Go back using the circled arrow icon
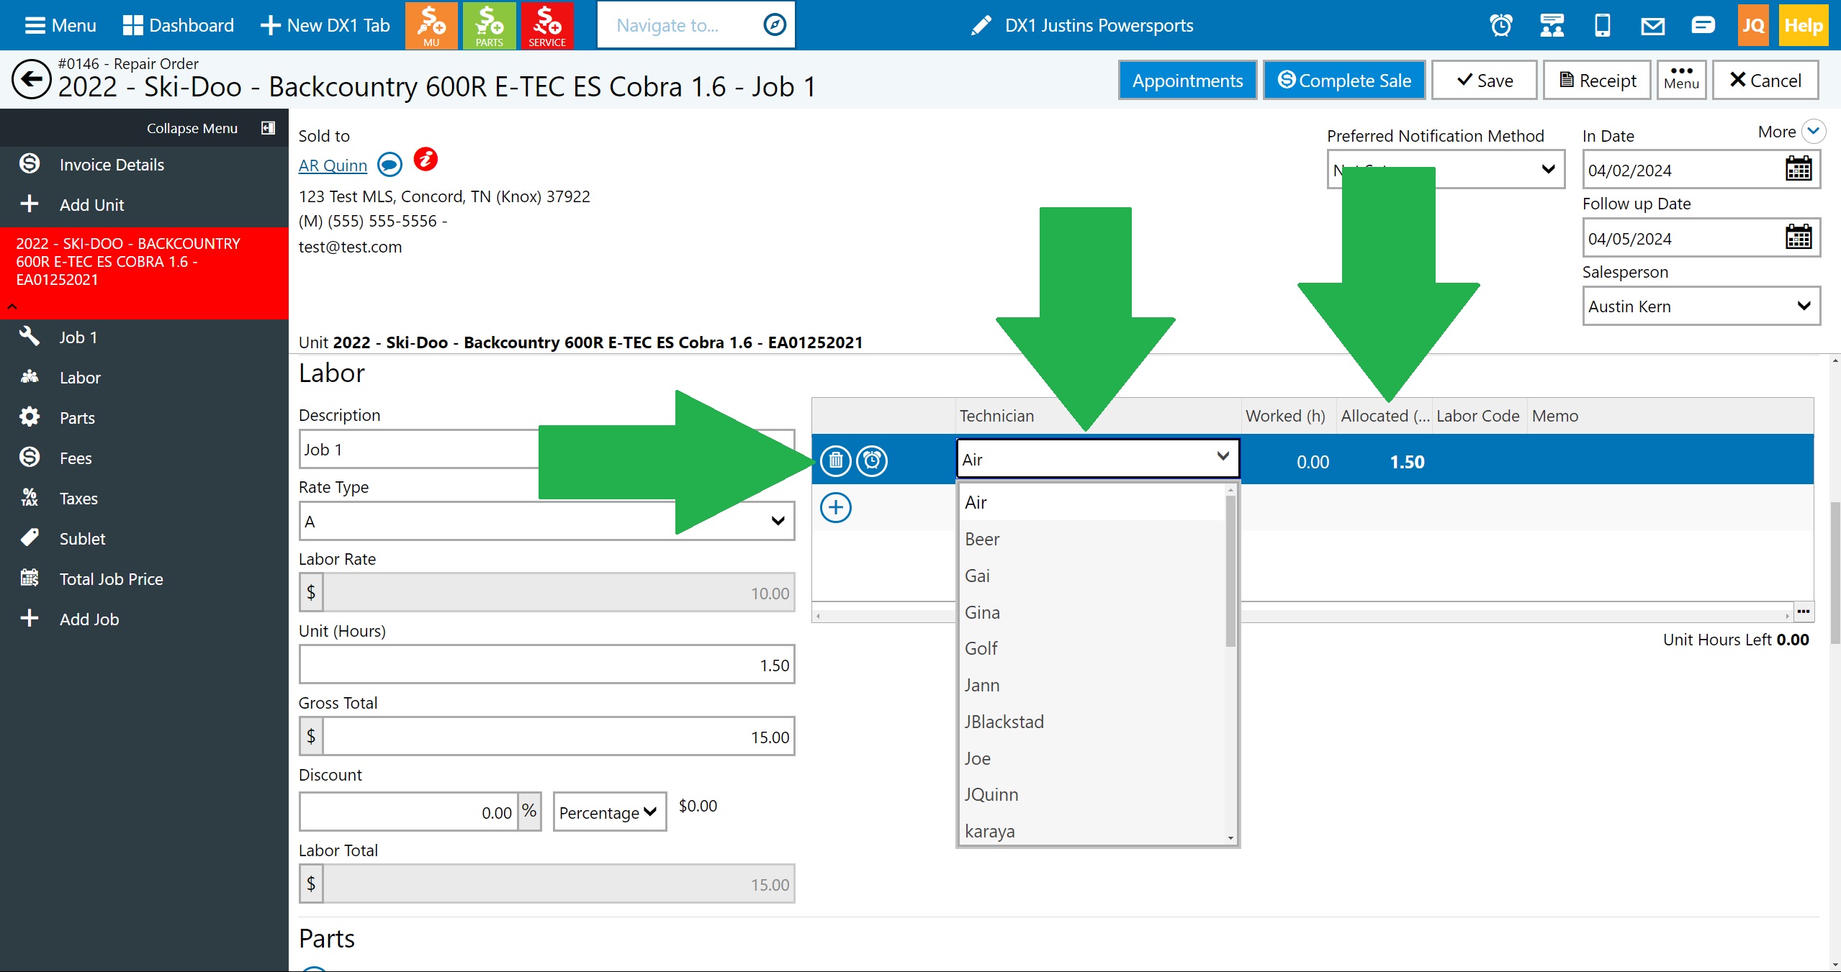This screenshot has height=972, width=1841. pyautogui.click(x=31, y=79)
